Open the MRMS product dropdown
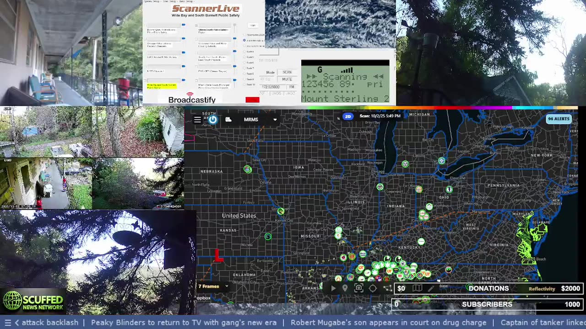This screenshot has height=329, width=586. click(275, 120)
